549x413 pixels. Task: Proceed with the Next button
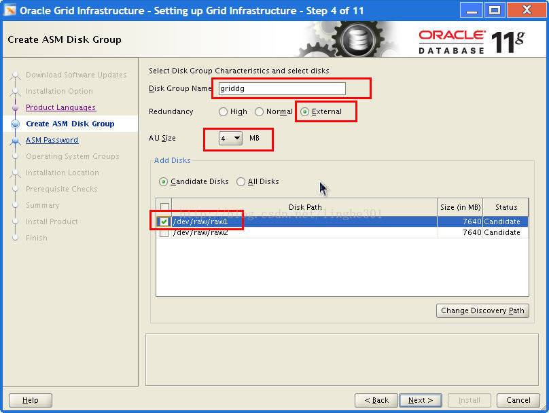pos(421,400)
